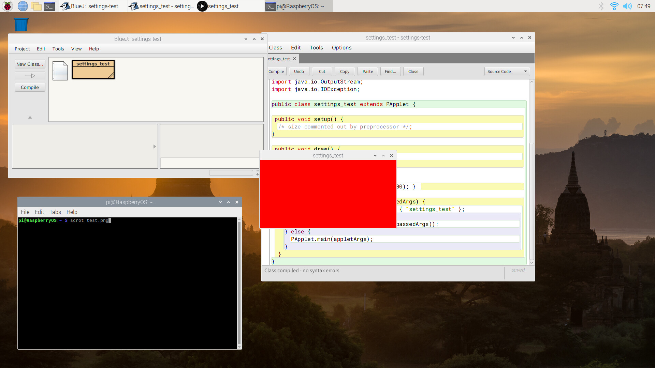
Task: Open the editor's Edit menu
Action: (x=296, y=48)
